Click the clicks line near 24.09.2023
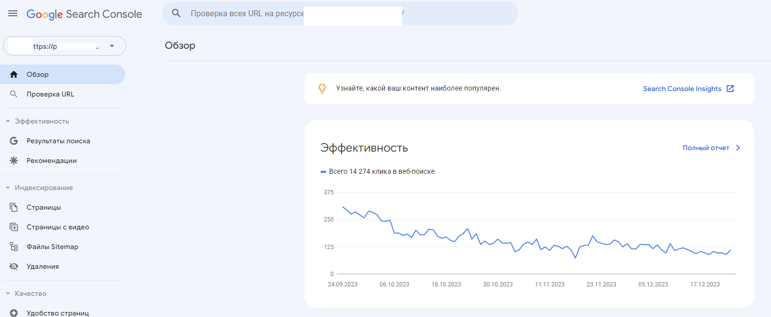Image resolution: width=771 pixels, height=317 pixels. coord(343,207)
